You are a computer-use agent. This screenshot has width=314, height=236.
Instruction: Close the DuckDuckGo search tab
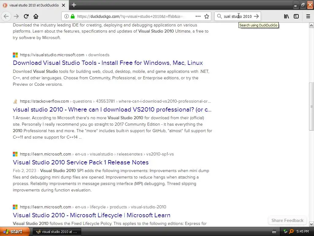point(63,5)
